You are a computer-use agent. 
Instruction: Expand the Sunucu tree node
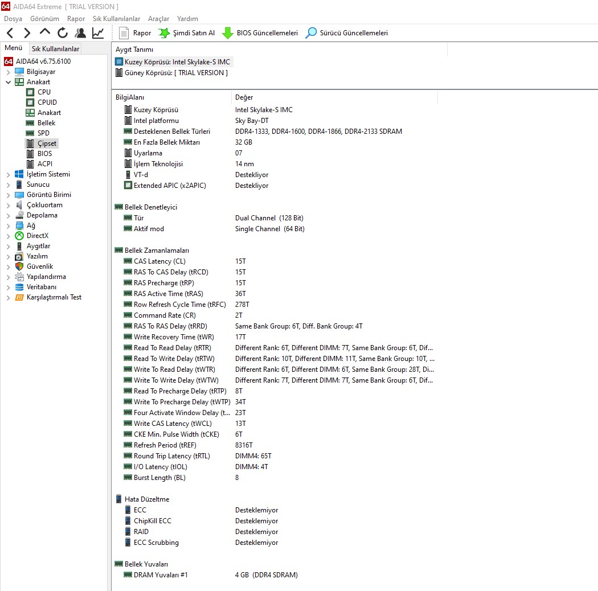pyautogui.click(x=8, y=185)
